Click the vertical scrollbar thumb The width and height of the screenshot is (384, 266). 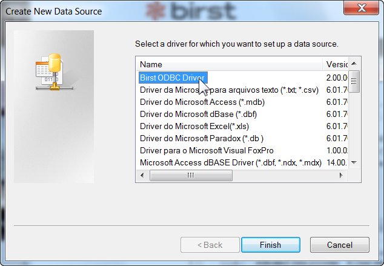(354, 81)
